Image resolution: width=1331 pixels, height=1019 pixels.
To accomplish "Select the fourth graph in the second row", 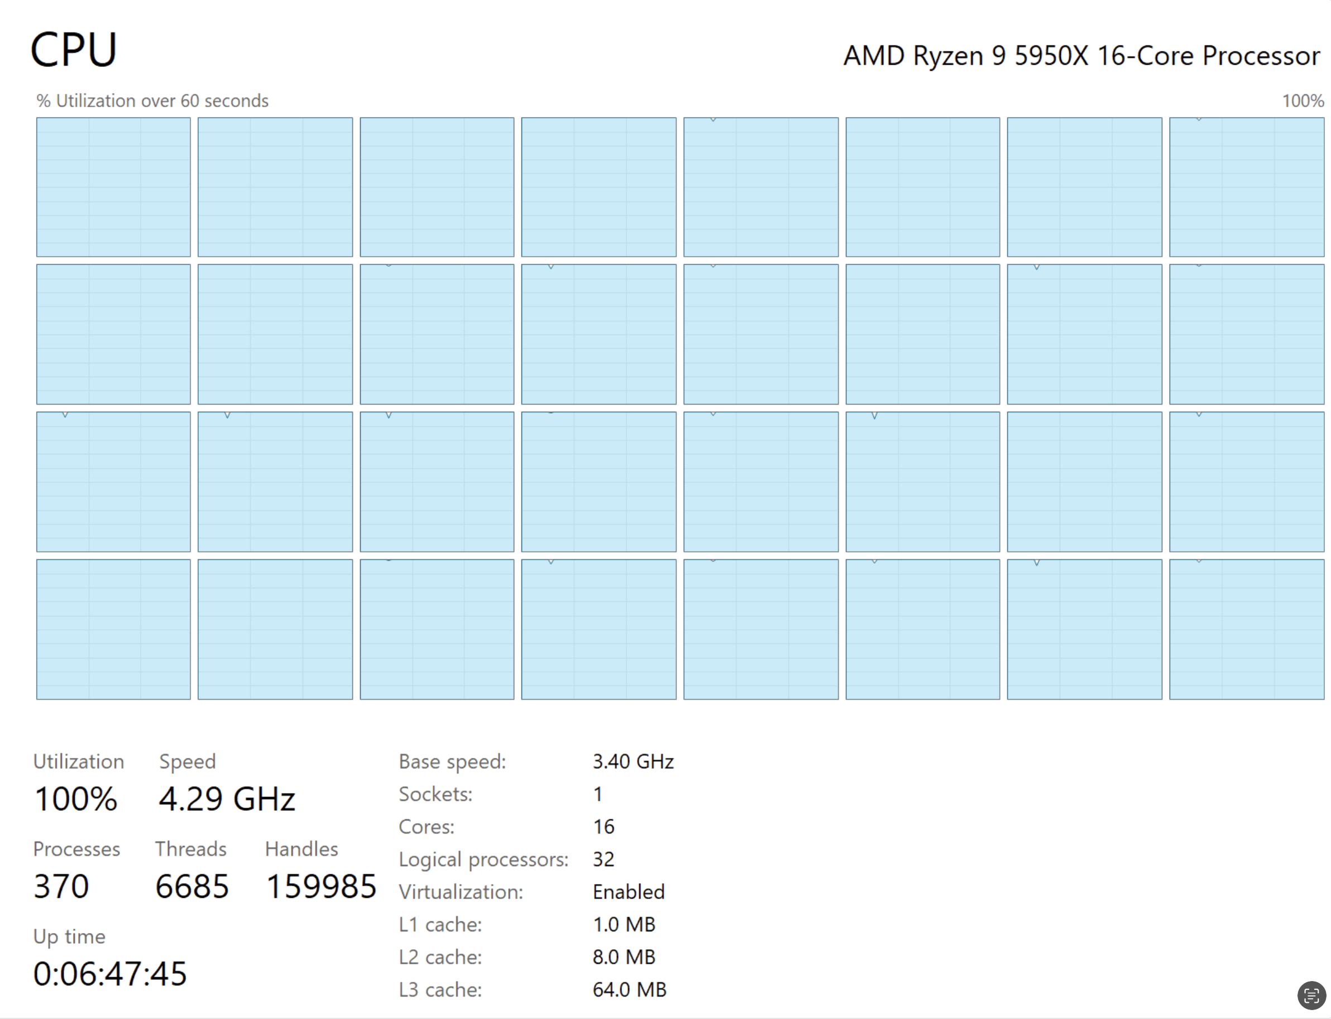I will pyautogui.click(x=599, y=334).
